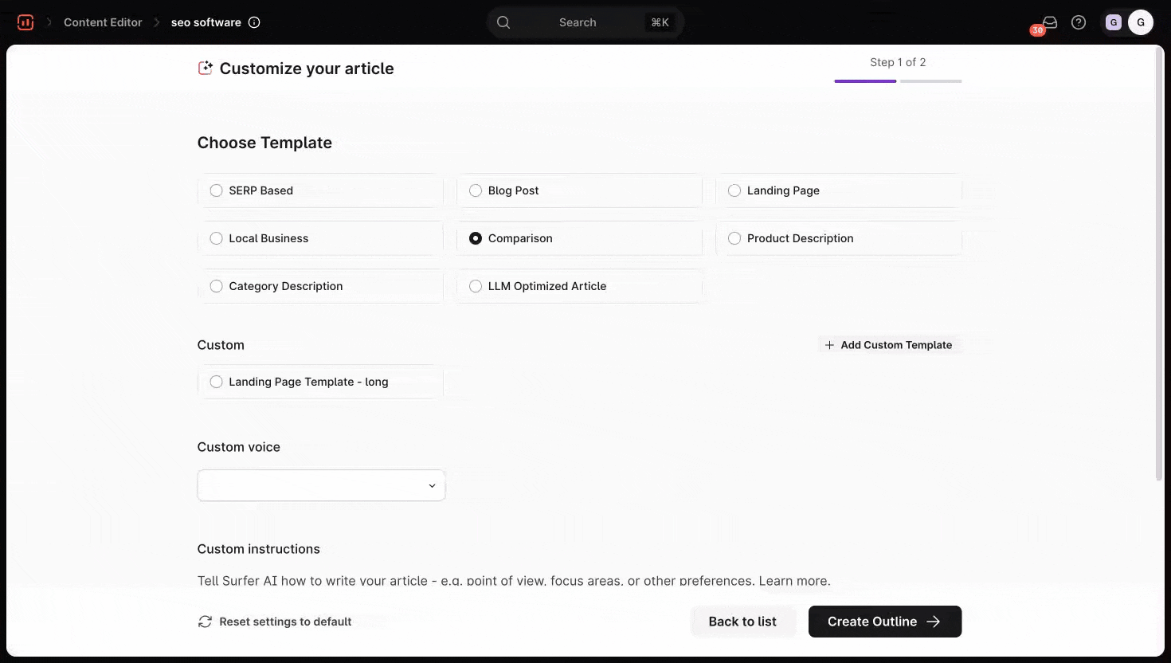The image size is (1171, 663).
Task: Go to Content Editor breadcrumb
Action: 103,22
